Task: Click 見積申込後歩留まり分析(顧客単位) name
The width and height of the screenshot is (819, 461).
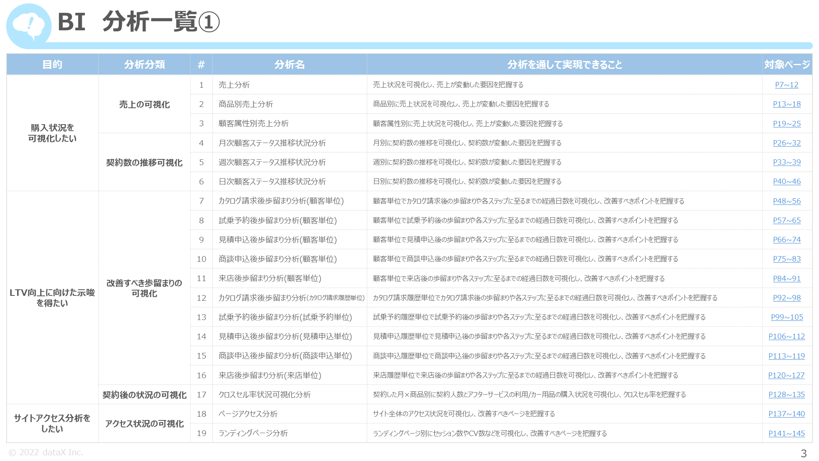Action: click(278, 240)
